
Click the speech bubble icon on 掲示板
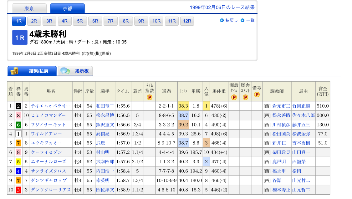pyautogui.click(x=65, y=71)
